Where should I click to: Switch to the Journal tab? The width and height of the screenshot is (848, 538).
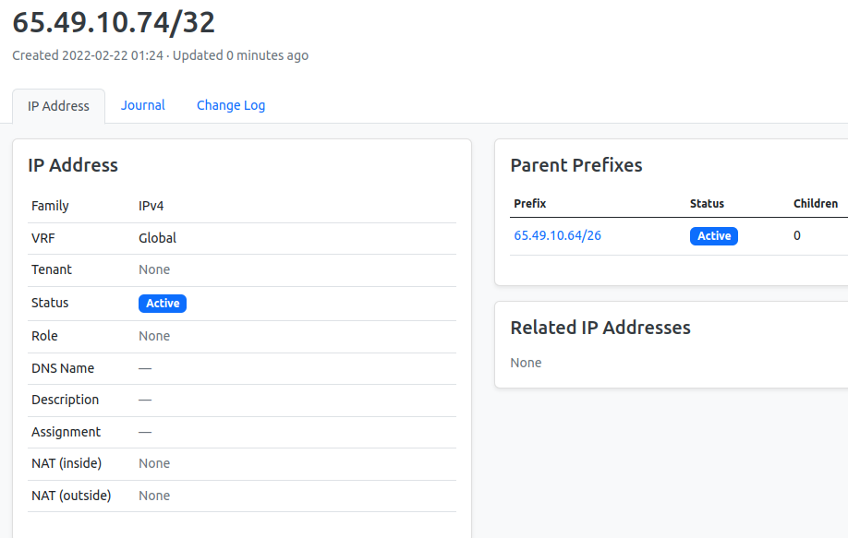142,105
